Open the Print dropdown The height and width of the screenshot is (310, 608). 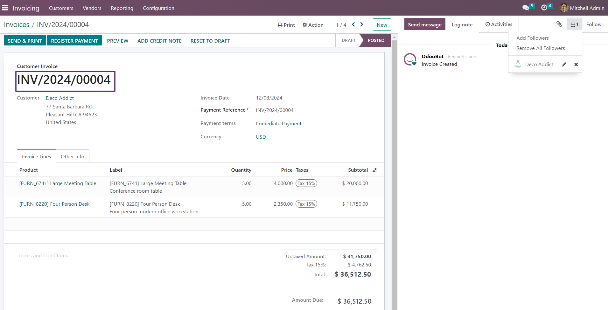(x=286, y=25)
